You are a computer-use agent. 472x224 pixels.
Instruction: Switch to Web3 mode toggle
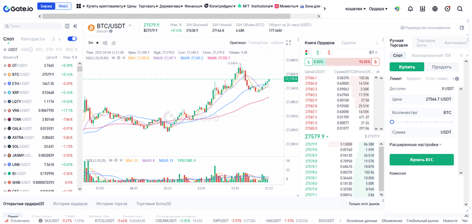point(63,6)
